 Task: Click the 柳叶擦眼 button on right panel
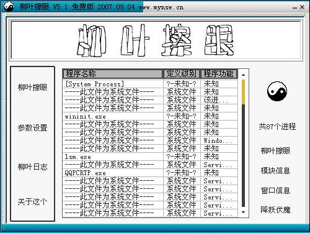click(275, 150)
